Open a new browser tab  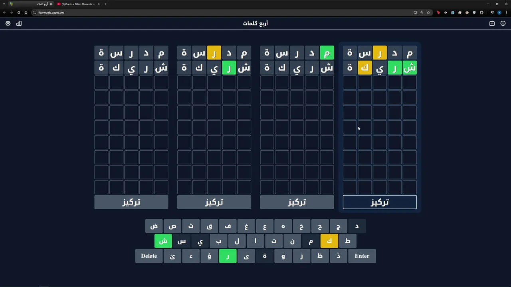[x=106, y=4]
